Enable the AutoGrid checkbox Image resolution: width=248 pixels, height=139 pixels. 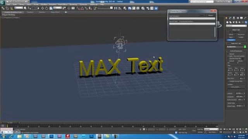coord(231,32)
